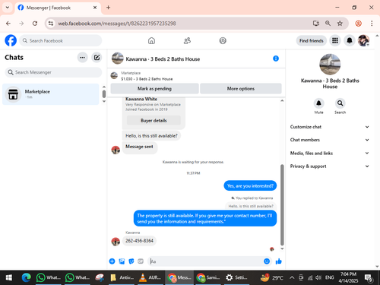Screen dimensions: 380x285
Task: Expand Chat members section
Action: (x=330, y=140)
